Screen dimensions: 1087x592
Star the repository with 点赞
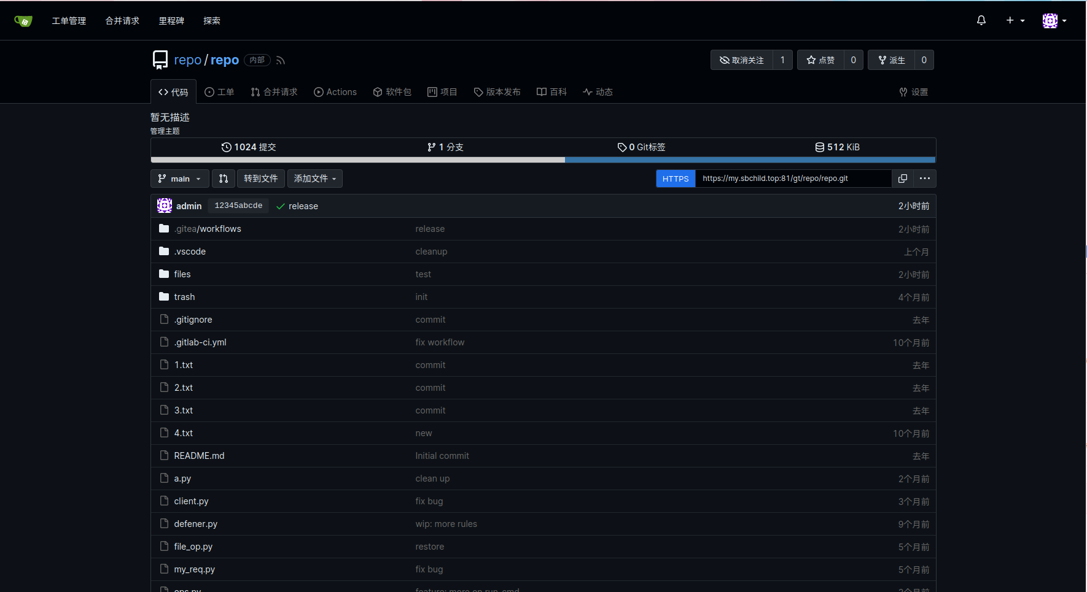(x=820, y=60)
